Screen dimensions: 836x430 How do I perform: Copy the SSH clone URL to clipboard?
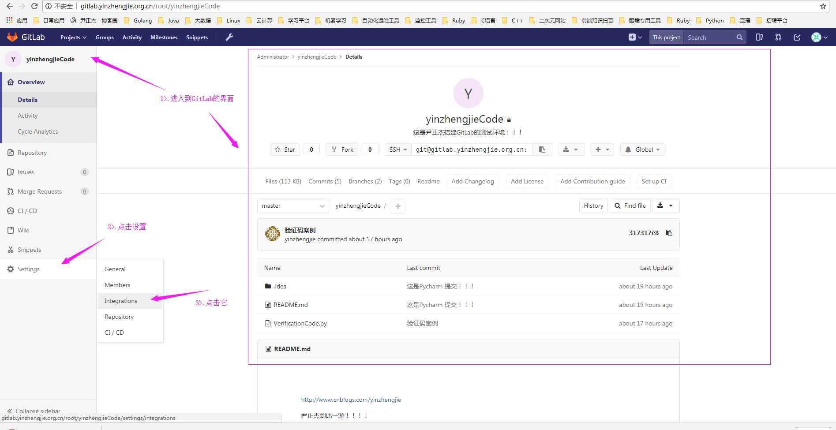tap(542, 150)
